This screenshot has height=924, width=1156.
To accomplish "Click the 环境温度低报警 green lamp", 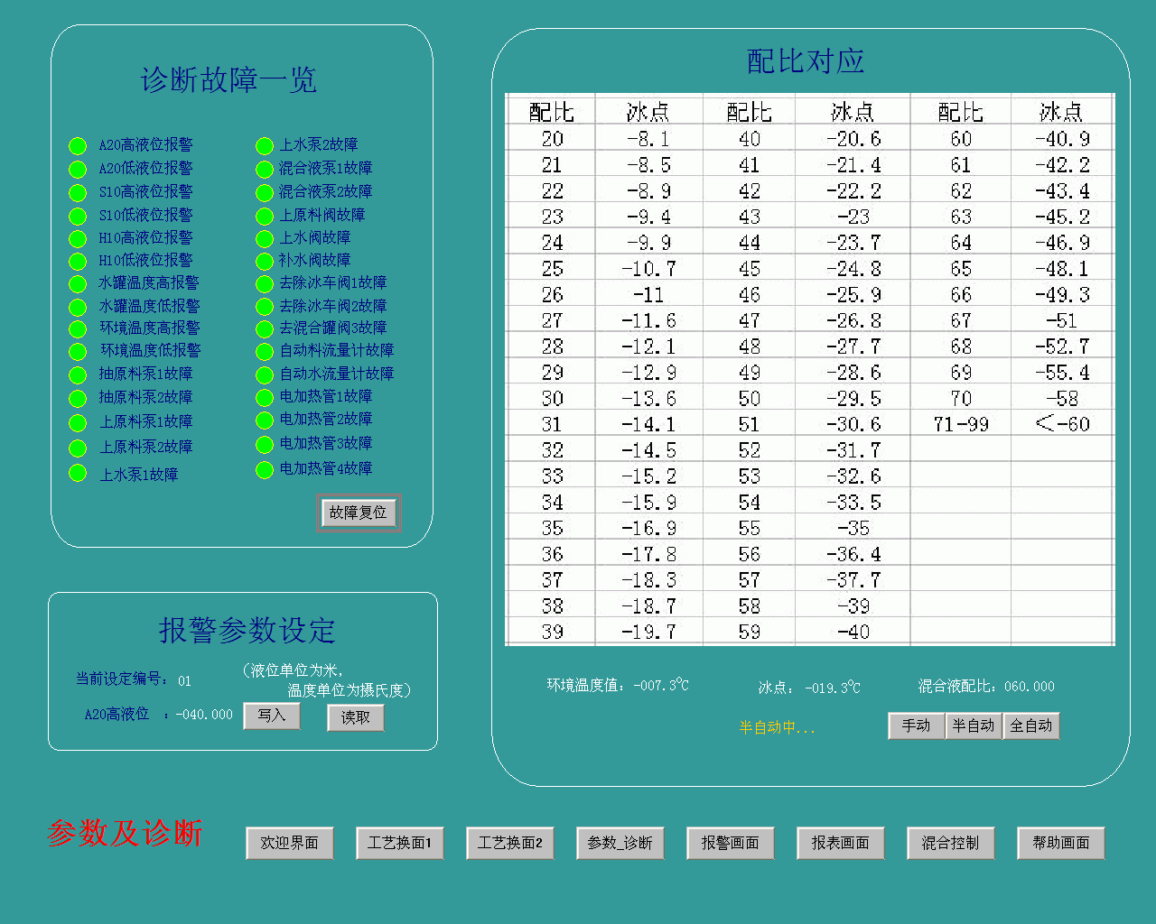I will point(78,352).
